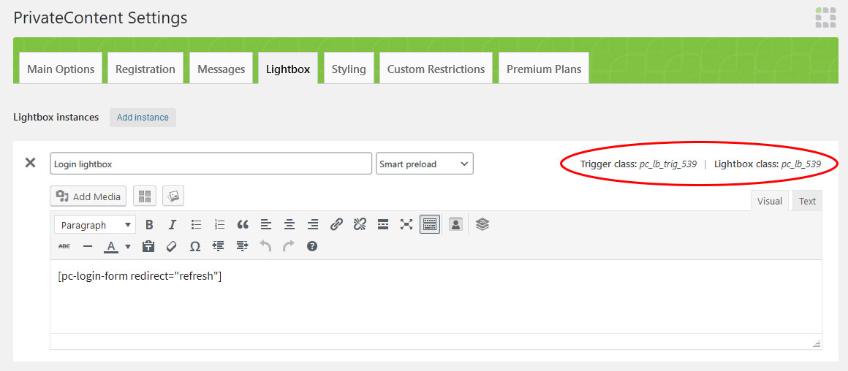Screen dimensions: 848x371
Task: Toggle strikethrough text formatting
Action: click(64, 247)
